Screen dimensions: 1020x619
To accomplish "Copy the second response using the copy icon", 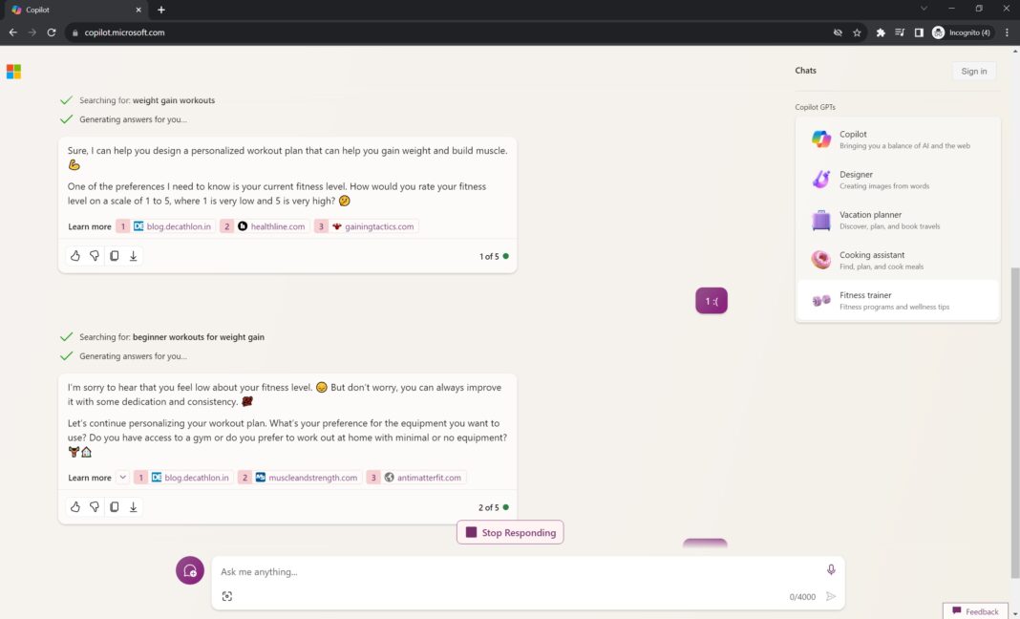I will (114, 506).
